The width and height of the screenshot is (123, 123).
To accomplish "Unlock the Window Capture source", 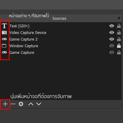I will coord(119,46).
